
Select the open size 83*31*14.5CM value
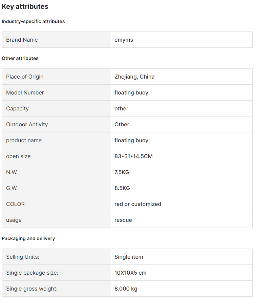coord(133,156)
